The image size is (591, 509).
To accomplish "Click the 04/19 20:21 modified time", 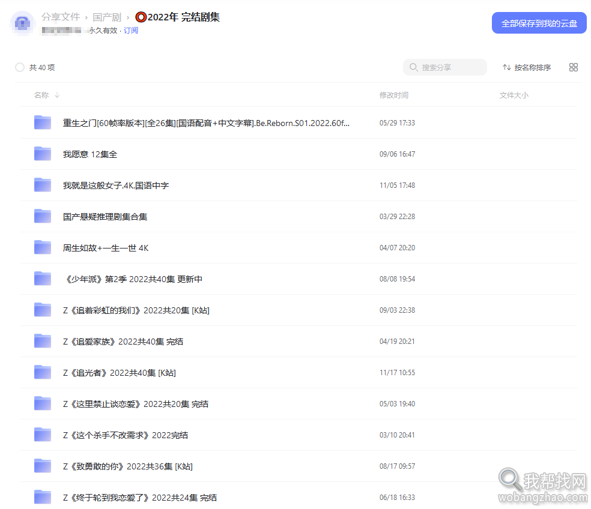I will click(397, 342).
